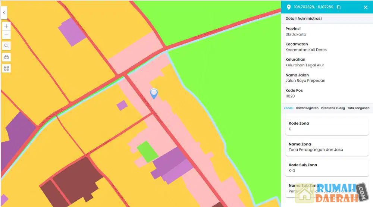The height and width of the screenshot is (207, 373).
Task: Open the grid/basemap layers button
Action: tap(6, 68)
